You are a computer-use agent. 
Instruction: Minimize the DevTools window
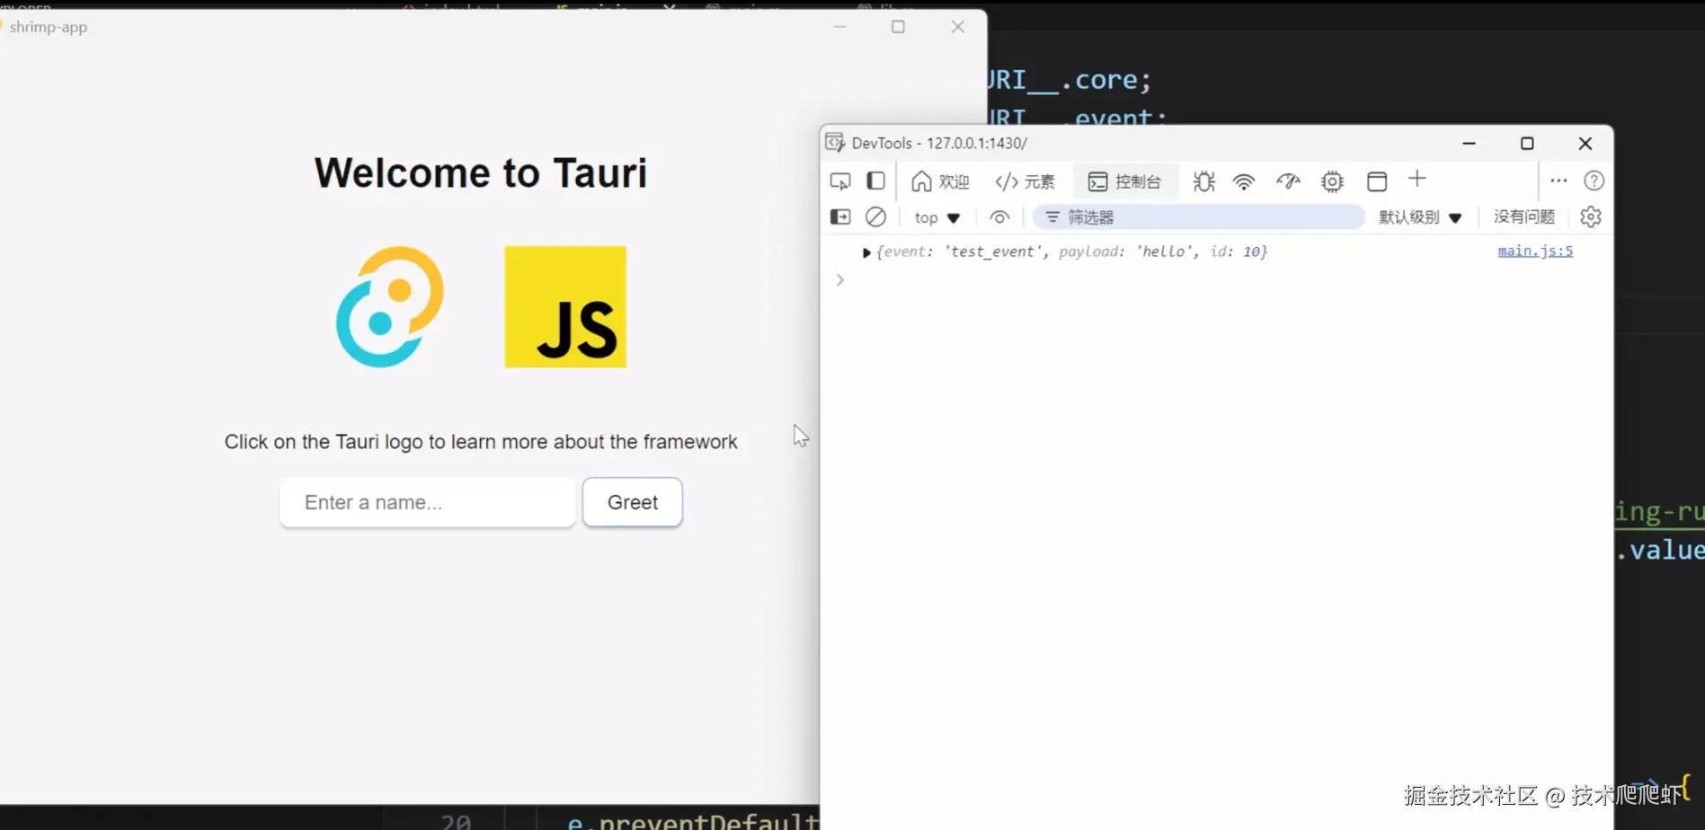coord(1469,144)
